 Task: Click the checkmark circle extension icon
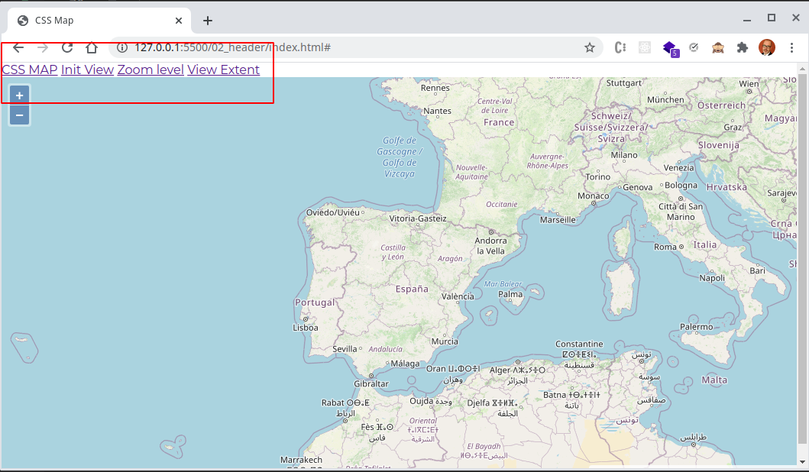coord(694,47)
